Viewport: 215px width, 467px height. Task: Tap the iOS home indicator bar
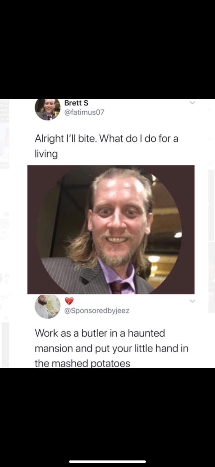108,462
